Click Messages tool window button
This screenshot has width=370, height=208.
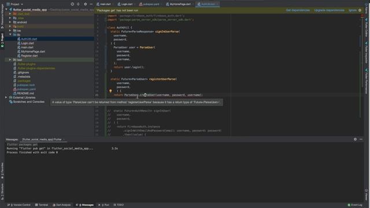[84, 205]
